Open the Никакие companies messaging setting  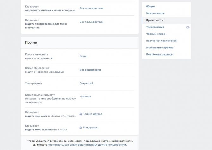pos(85,97)
